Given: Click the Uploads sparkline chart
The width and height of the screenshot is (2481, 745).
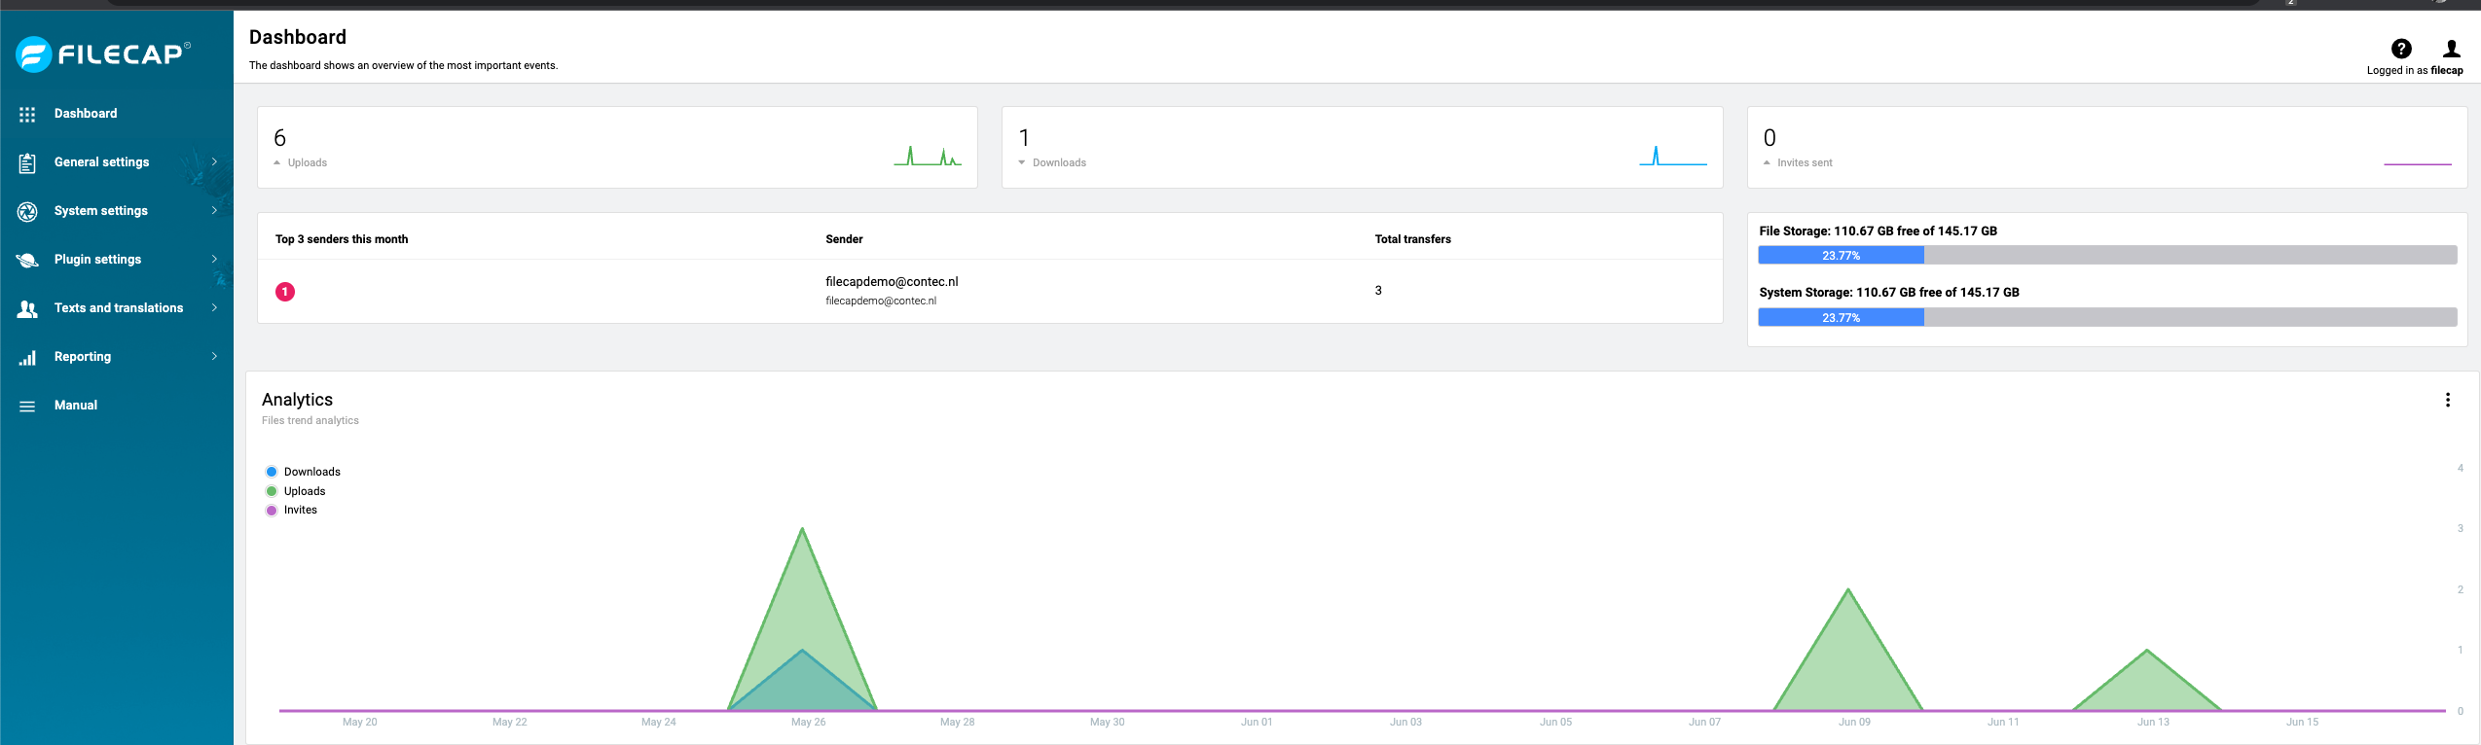Looking at the screenshot, I should click(x=928, y=156).
